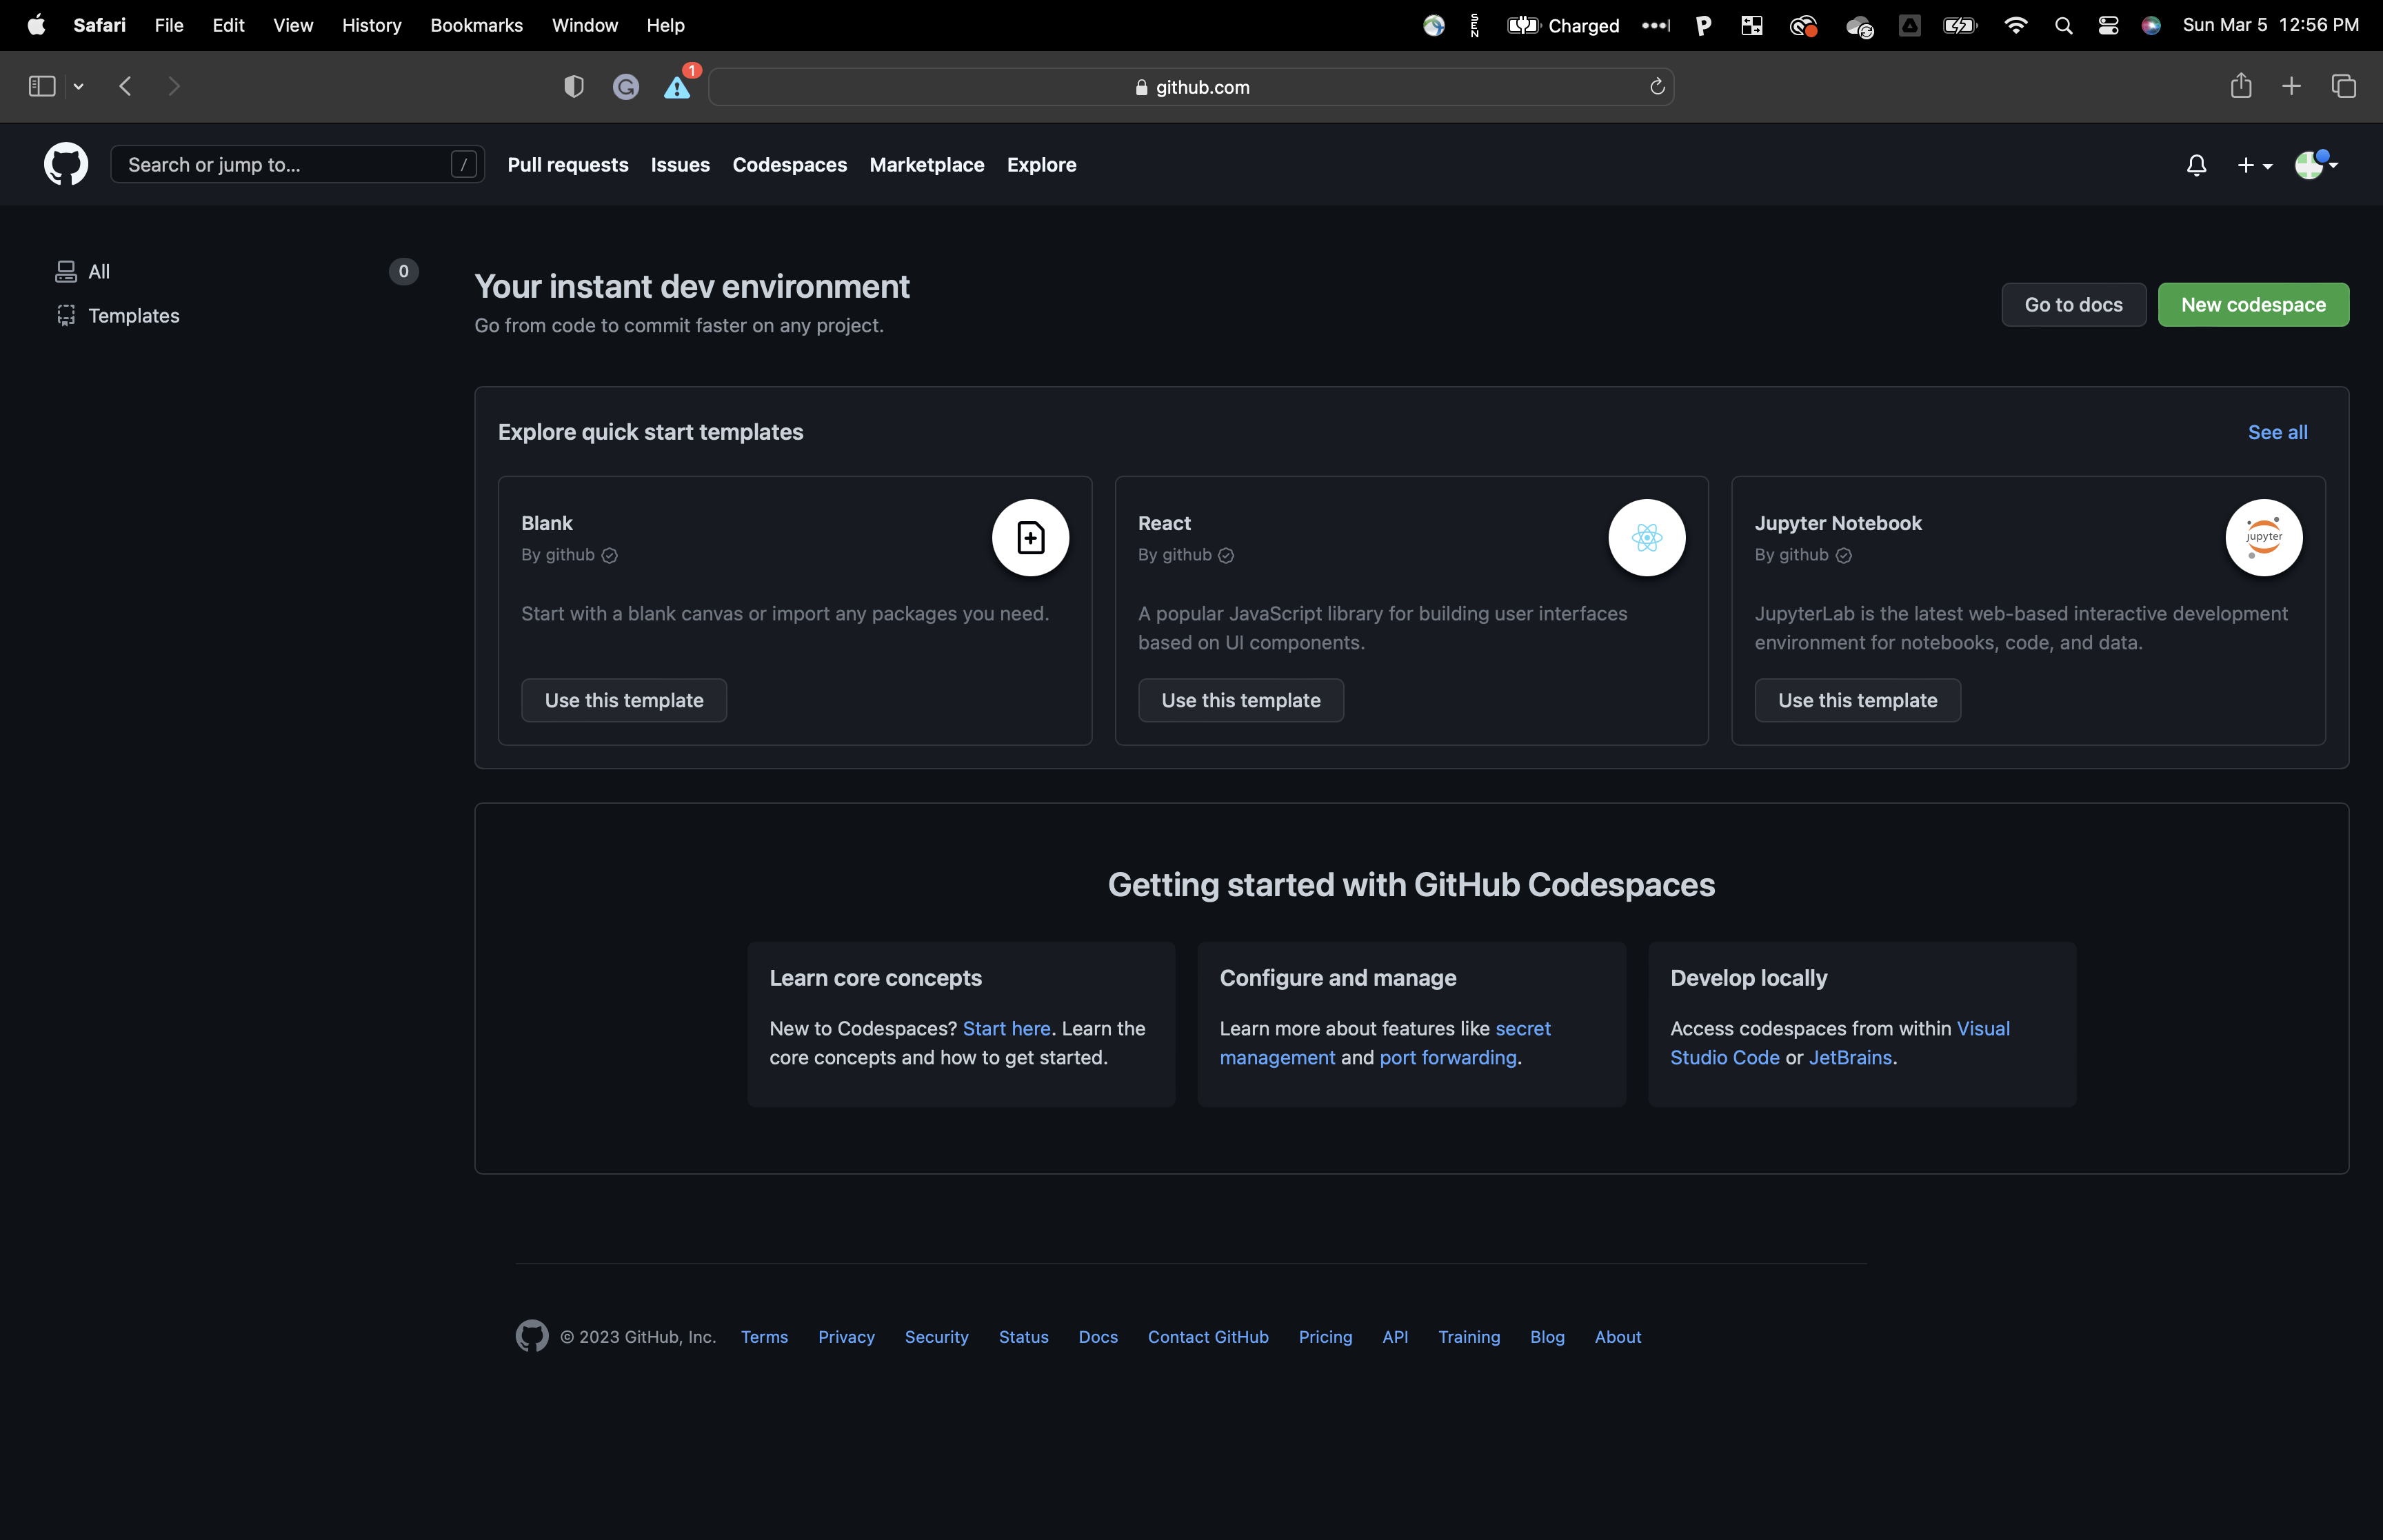Click the footer GitHub logo

point(532,1336)
